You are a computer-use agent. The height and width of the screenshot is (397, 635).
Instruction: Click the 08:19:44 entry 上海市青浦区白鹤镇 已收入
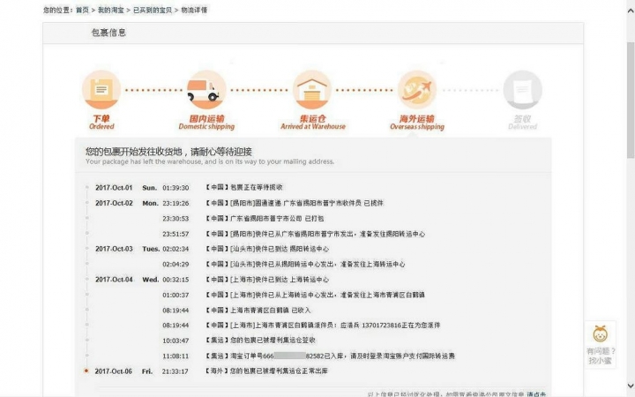pyautogui.click(x=258, y=311)
